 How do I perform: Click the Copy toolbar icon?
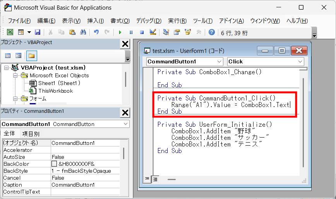[61, 32]
